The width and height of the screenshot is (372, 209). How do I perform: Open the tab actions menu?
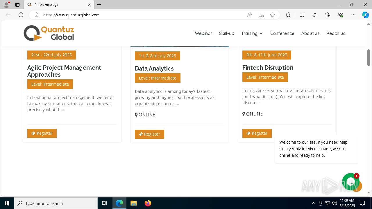[x=17, y=5]
